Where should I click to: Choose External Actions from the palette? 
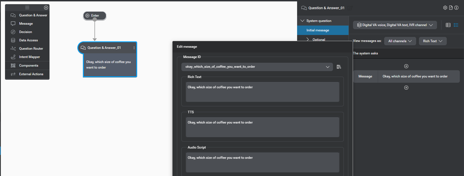[31, 74]
